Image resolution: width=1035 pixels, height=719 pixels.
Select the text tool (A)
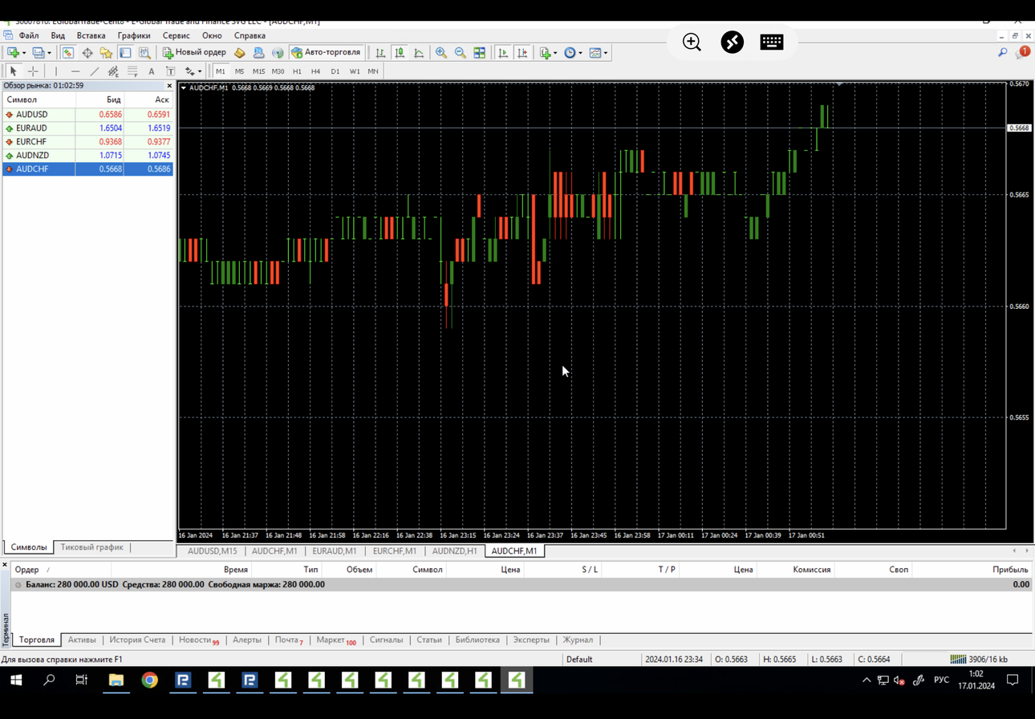152,71
